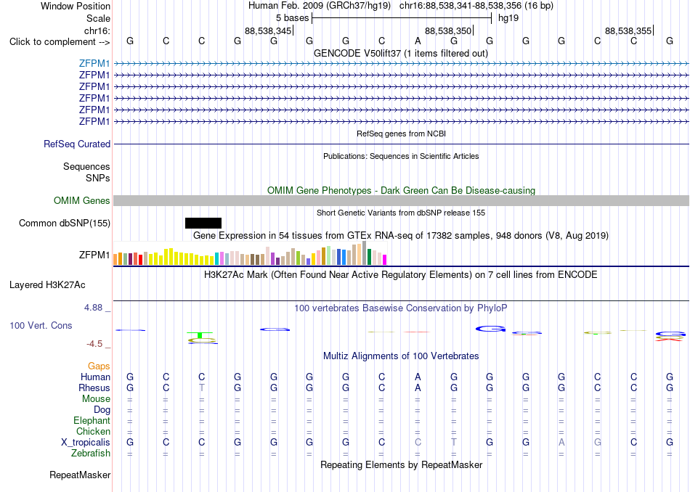Click the green "OMIM Genes" label
The width and height of the screenshot is (690, 492).
81,200
